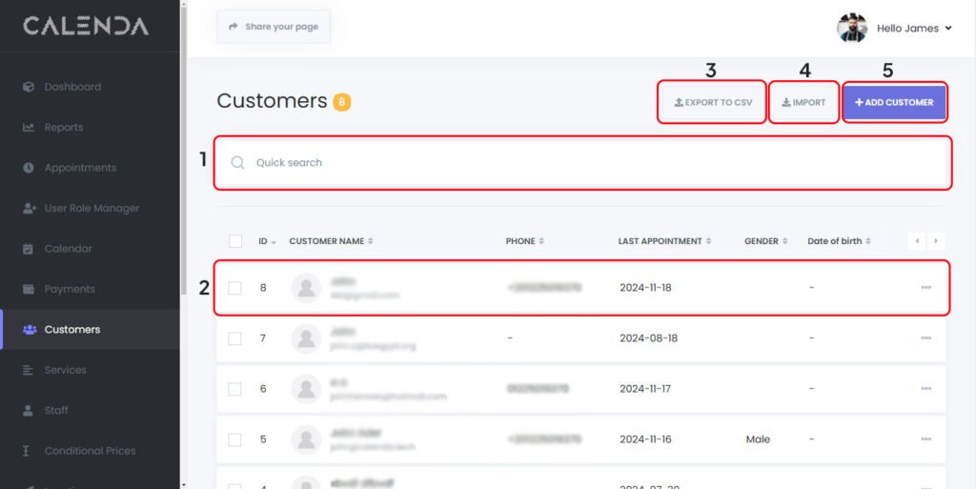Screen dimensions: 976x489
Task: Open the Calendar sidebar item
Action: click(68, 249)
